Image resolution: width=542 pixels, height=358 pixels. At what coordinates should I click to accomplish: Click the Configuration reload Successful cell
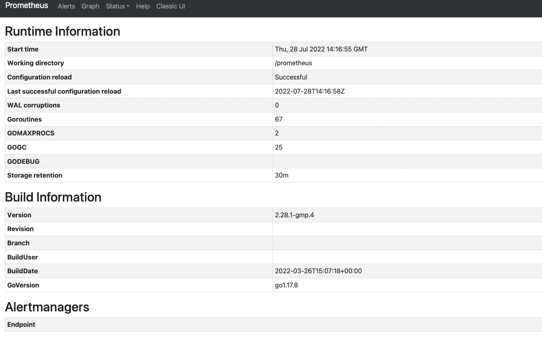tap(291, 77)
